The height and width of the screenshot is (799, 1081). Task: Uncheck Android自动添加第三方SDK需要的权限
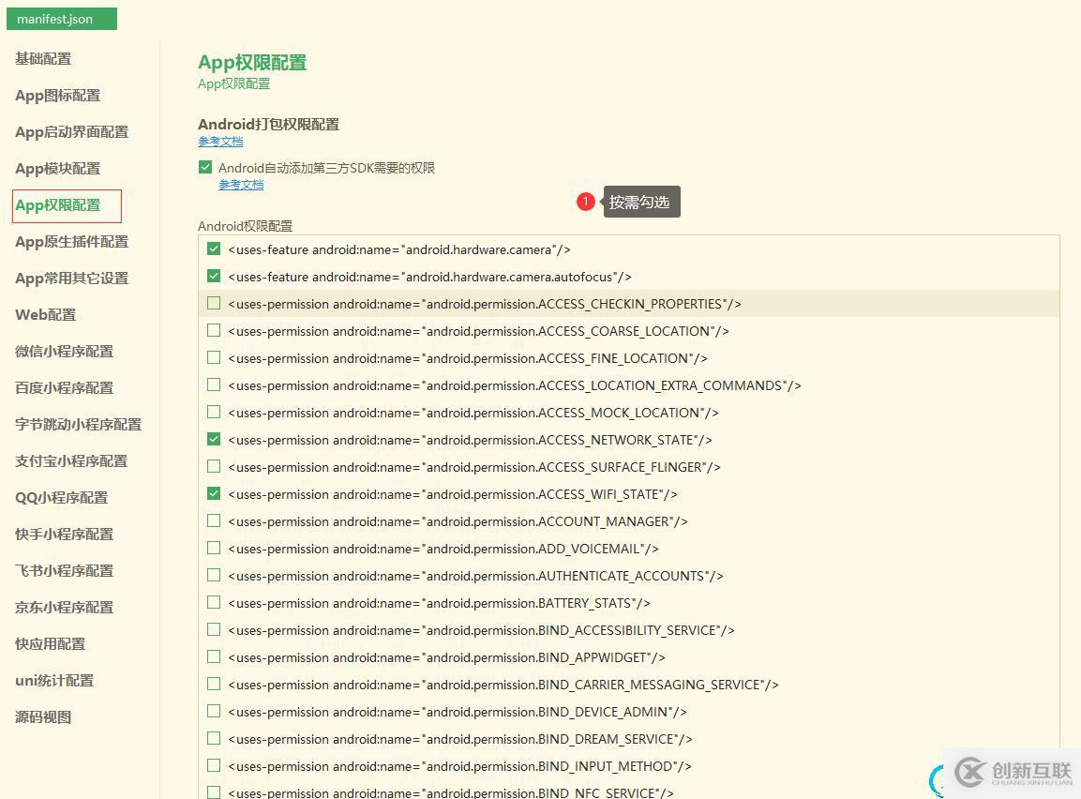click(205, 168)
